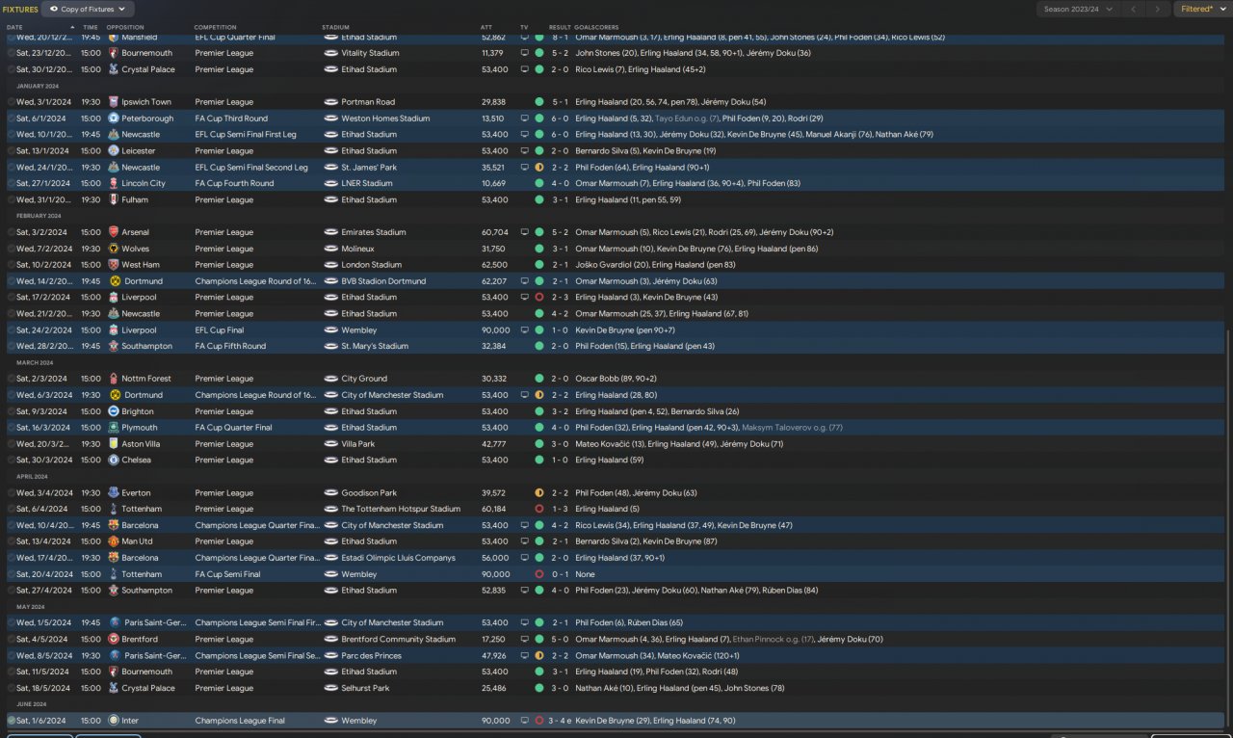
Task: Tick the checkbox on the Man Utd row
Action: click(12, 541)
